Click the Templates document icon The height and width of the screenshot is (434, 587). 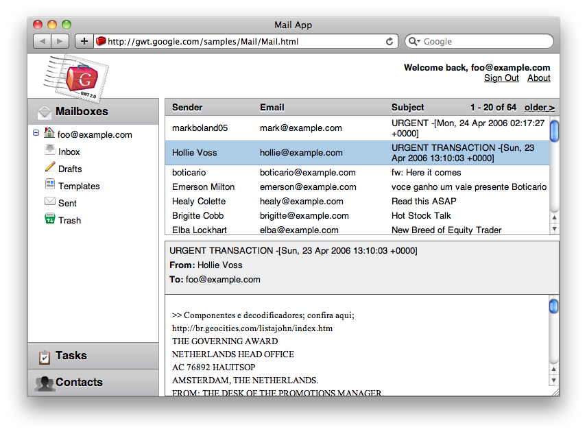(50, 184)
